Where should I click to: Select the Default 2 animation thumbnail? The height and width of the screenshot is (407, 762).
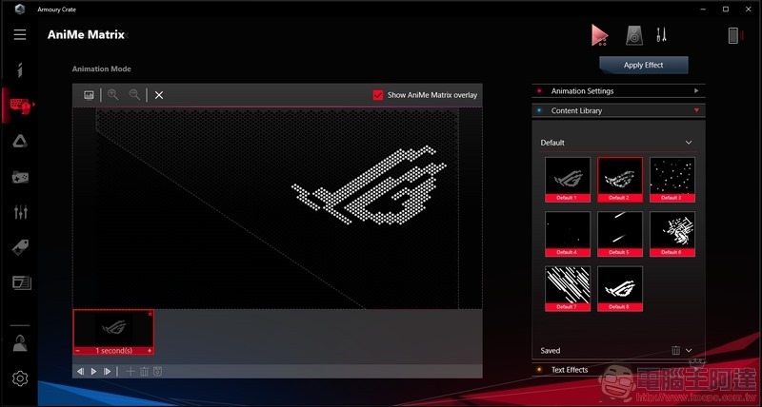[620, 180]
